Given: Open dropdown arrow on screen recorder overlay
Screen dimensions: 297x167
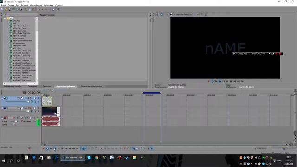Looking at the screenshot, I should pos(269,54).
